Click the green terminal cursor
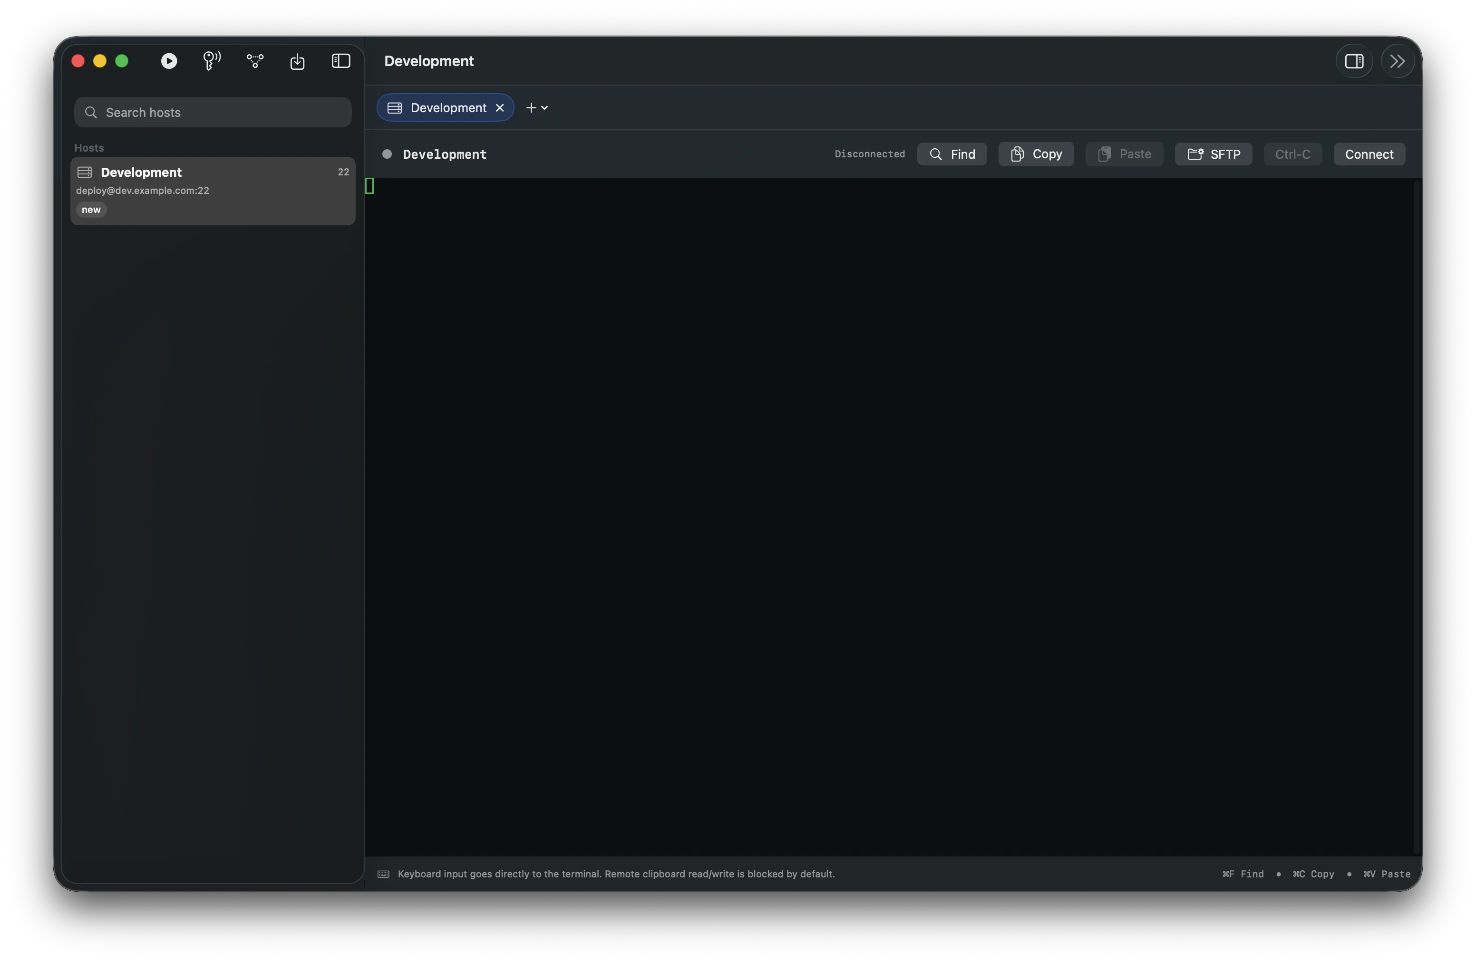The width and height of the screenshot is (1476, 962). (x=369, y=185)
